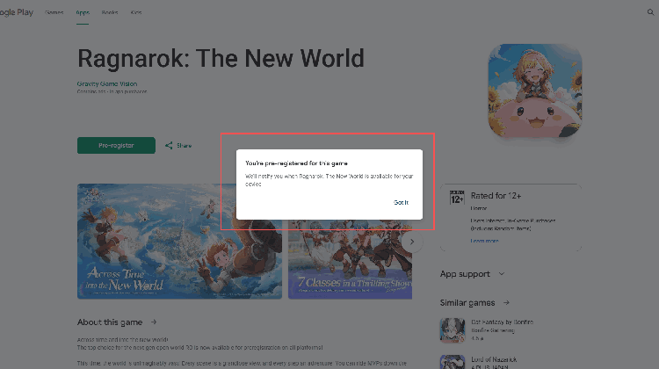This screenshot has height=369, width=659.
Task: Click the Similar games arrow
Action: 506,302
